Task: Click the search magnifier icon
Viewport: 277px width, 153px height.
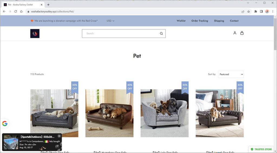Action: click(161, 33)
